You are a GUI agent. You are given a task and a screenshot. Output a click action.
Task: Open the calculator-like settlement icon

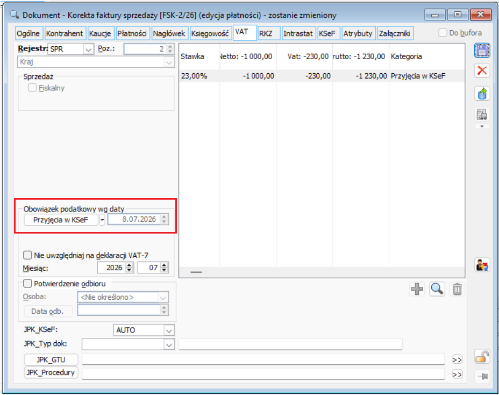[x=482, y=115]
